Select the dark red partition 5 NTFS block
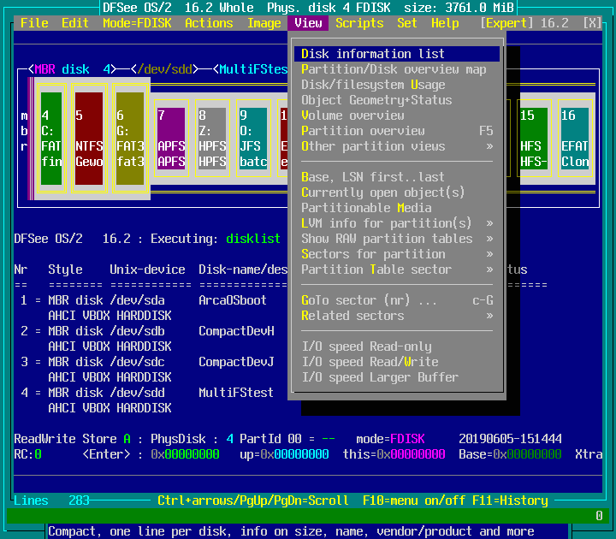This screenshot has width=616, height=539. pos(89,138)
